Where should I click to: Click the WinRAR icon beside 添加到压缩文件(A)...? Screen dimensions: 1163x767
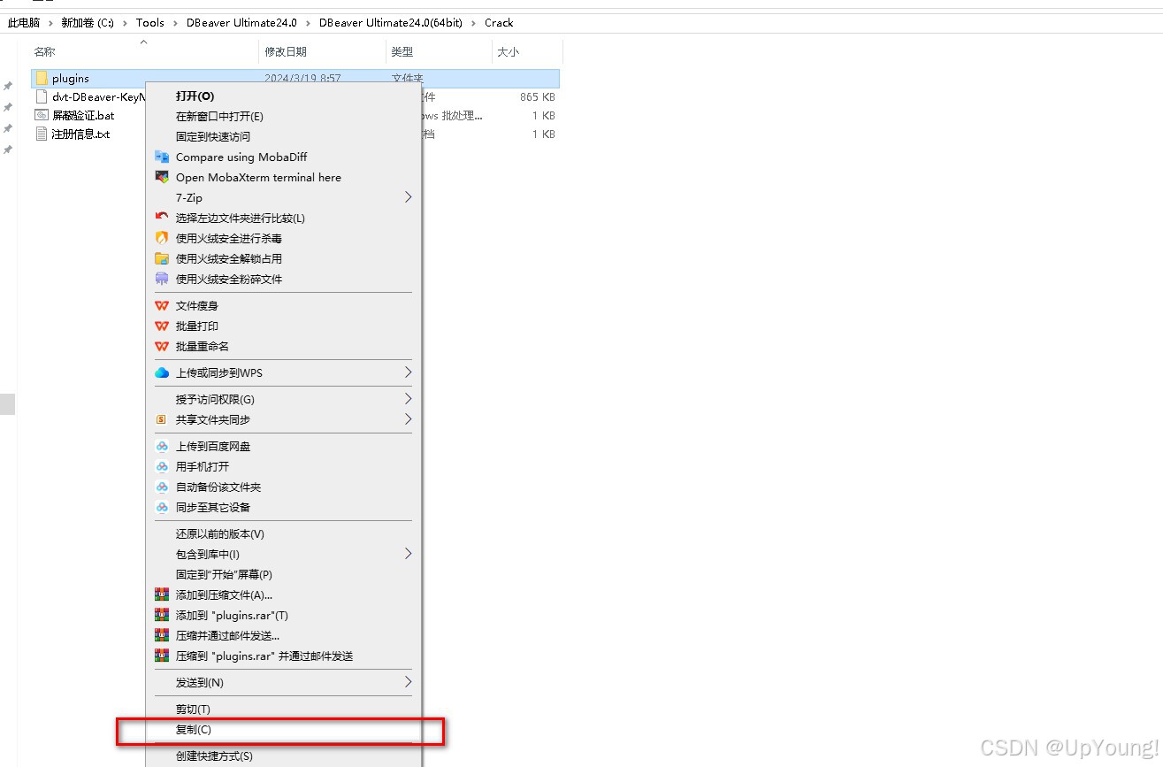coord(162,594)
